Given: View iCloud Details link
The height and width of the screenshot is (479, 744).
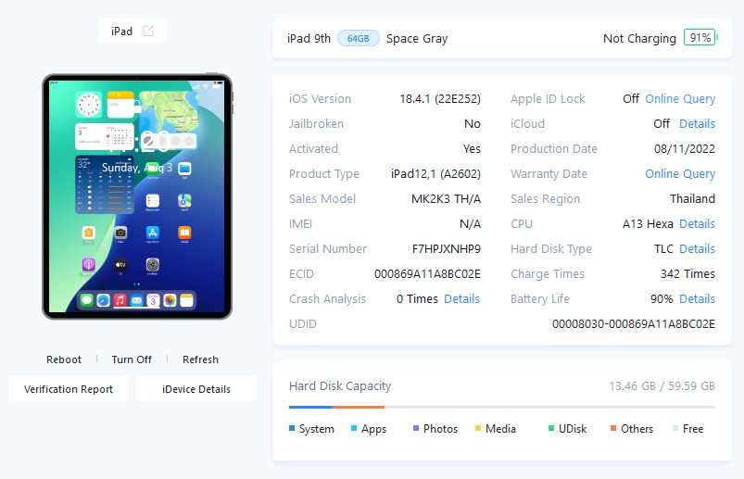Looking at the screenshot, I should (x=697, y=124).
